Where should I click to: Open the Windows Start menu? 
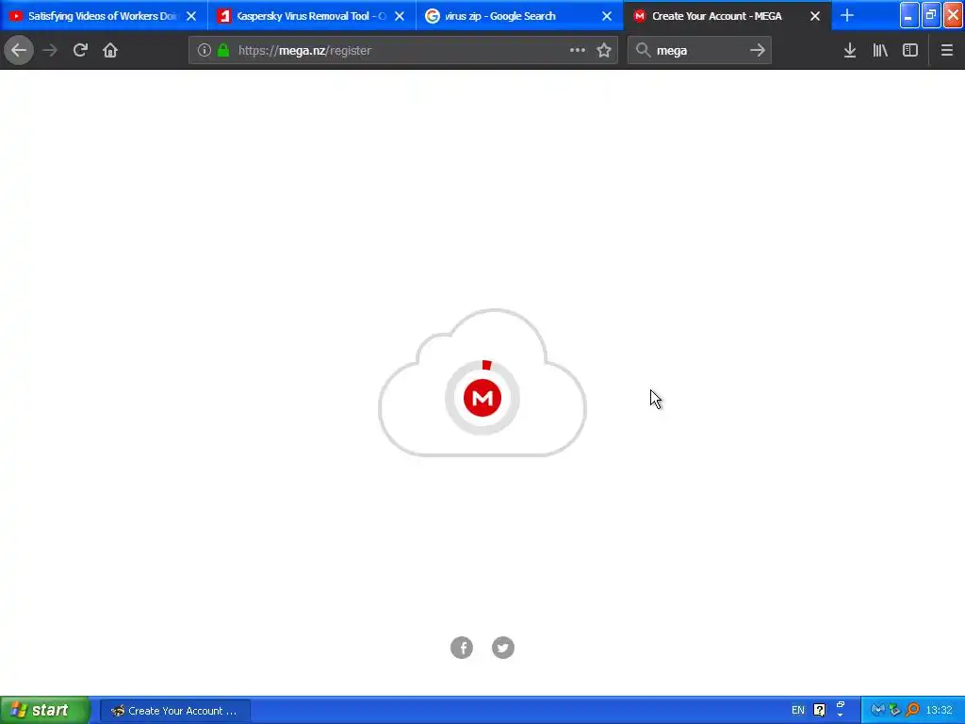44,711
